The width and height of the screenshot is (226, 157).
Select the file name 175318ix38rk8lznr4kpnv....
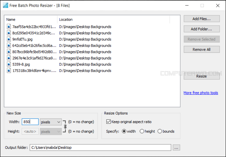tap(34, 71)
